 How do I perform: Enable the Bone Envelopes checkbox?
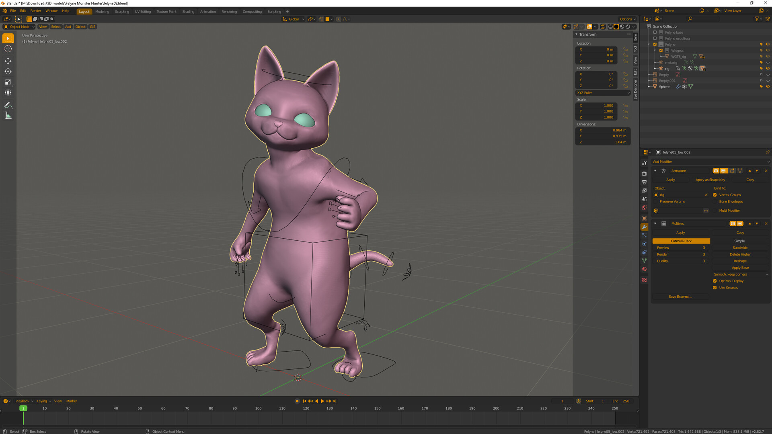point(715,202)
